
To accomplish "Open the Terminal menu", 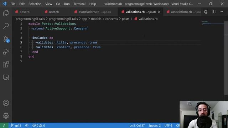I will (x=79, y=4).
